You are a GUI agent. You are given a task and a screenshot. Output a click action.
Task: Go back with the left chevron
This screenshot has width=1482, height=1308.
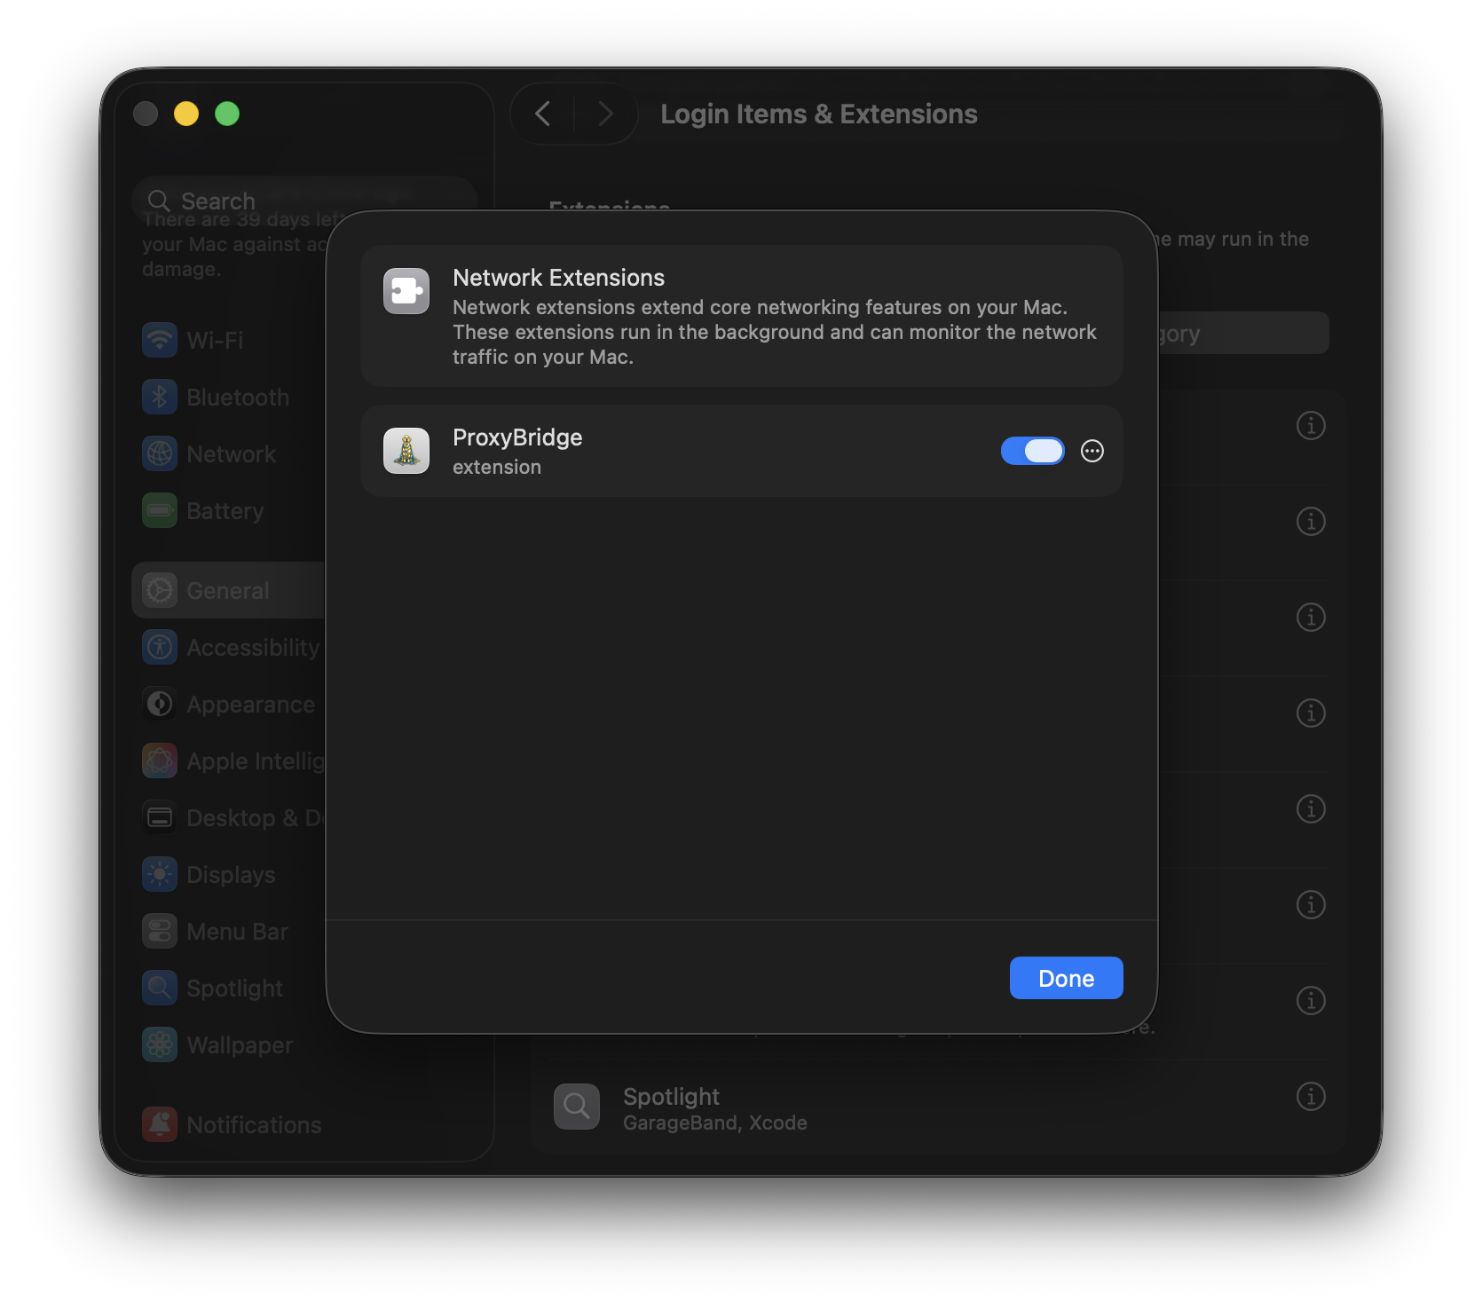pos(543,114)
